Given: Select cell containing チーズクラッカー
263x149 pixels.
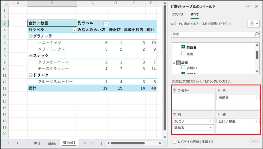Looking at the screenshot, I should (52, 69).
